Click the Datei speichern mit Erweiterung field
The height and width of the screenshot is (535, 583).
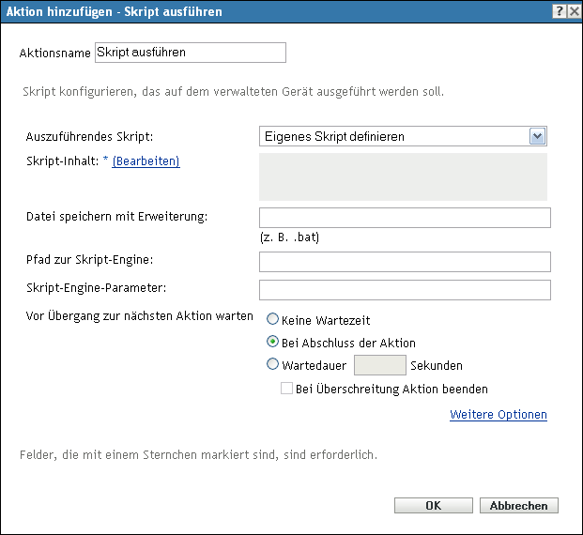(x=404, y=219)
